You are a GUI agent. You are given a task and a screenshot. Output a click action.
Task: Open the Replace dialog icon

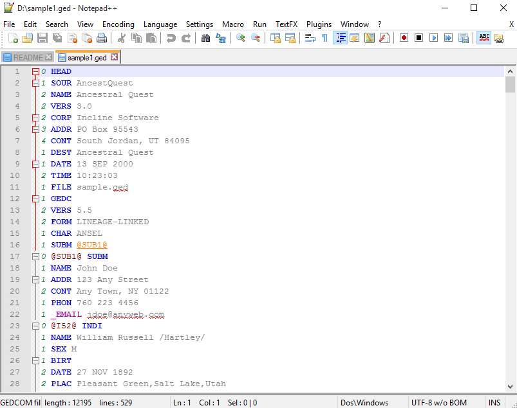[x=221, y=38]
